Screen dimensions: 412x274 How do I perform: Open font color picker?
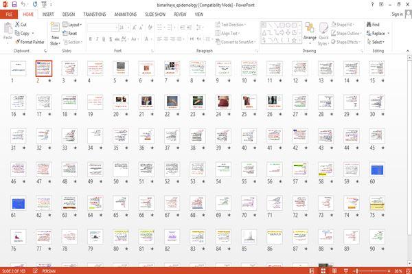(x=148, y=39)
